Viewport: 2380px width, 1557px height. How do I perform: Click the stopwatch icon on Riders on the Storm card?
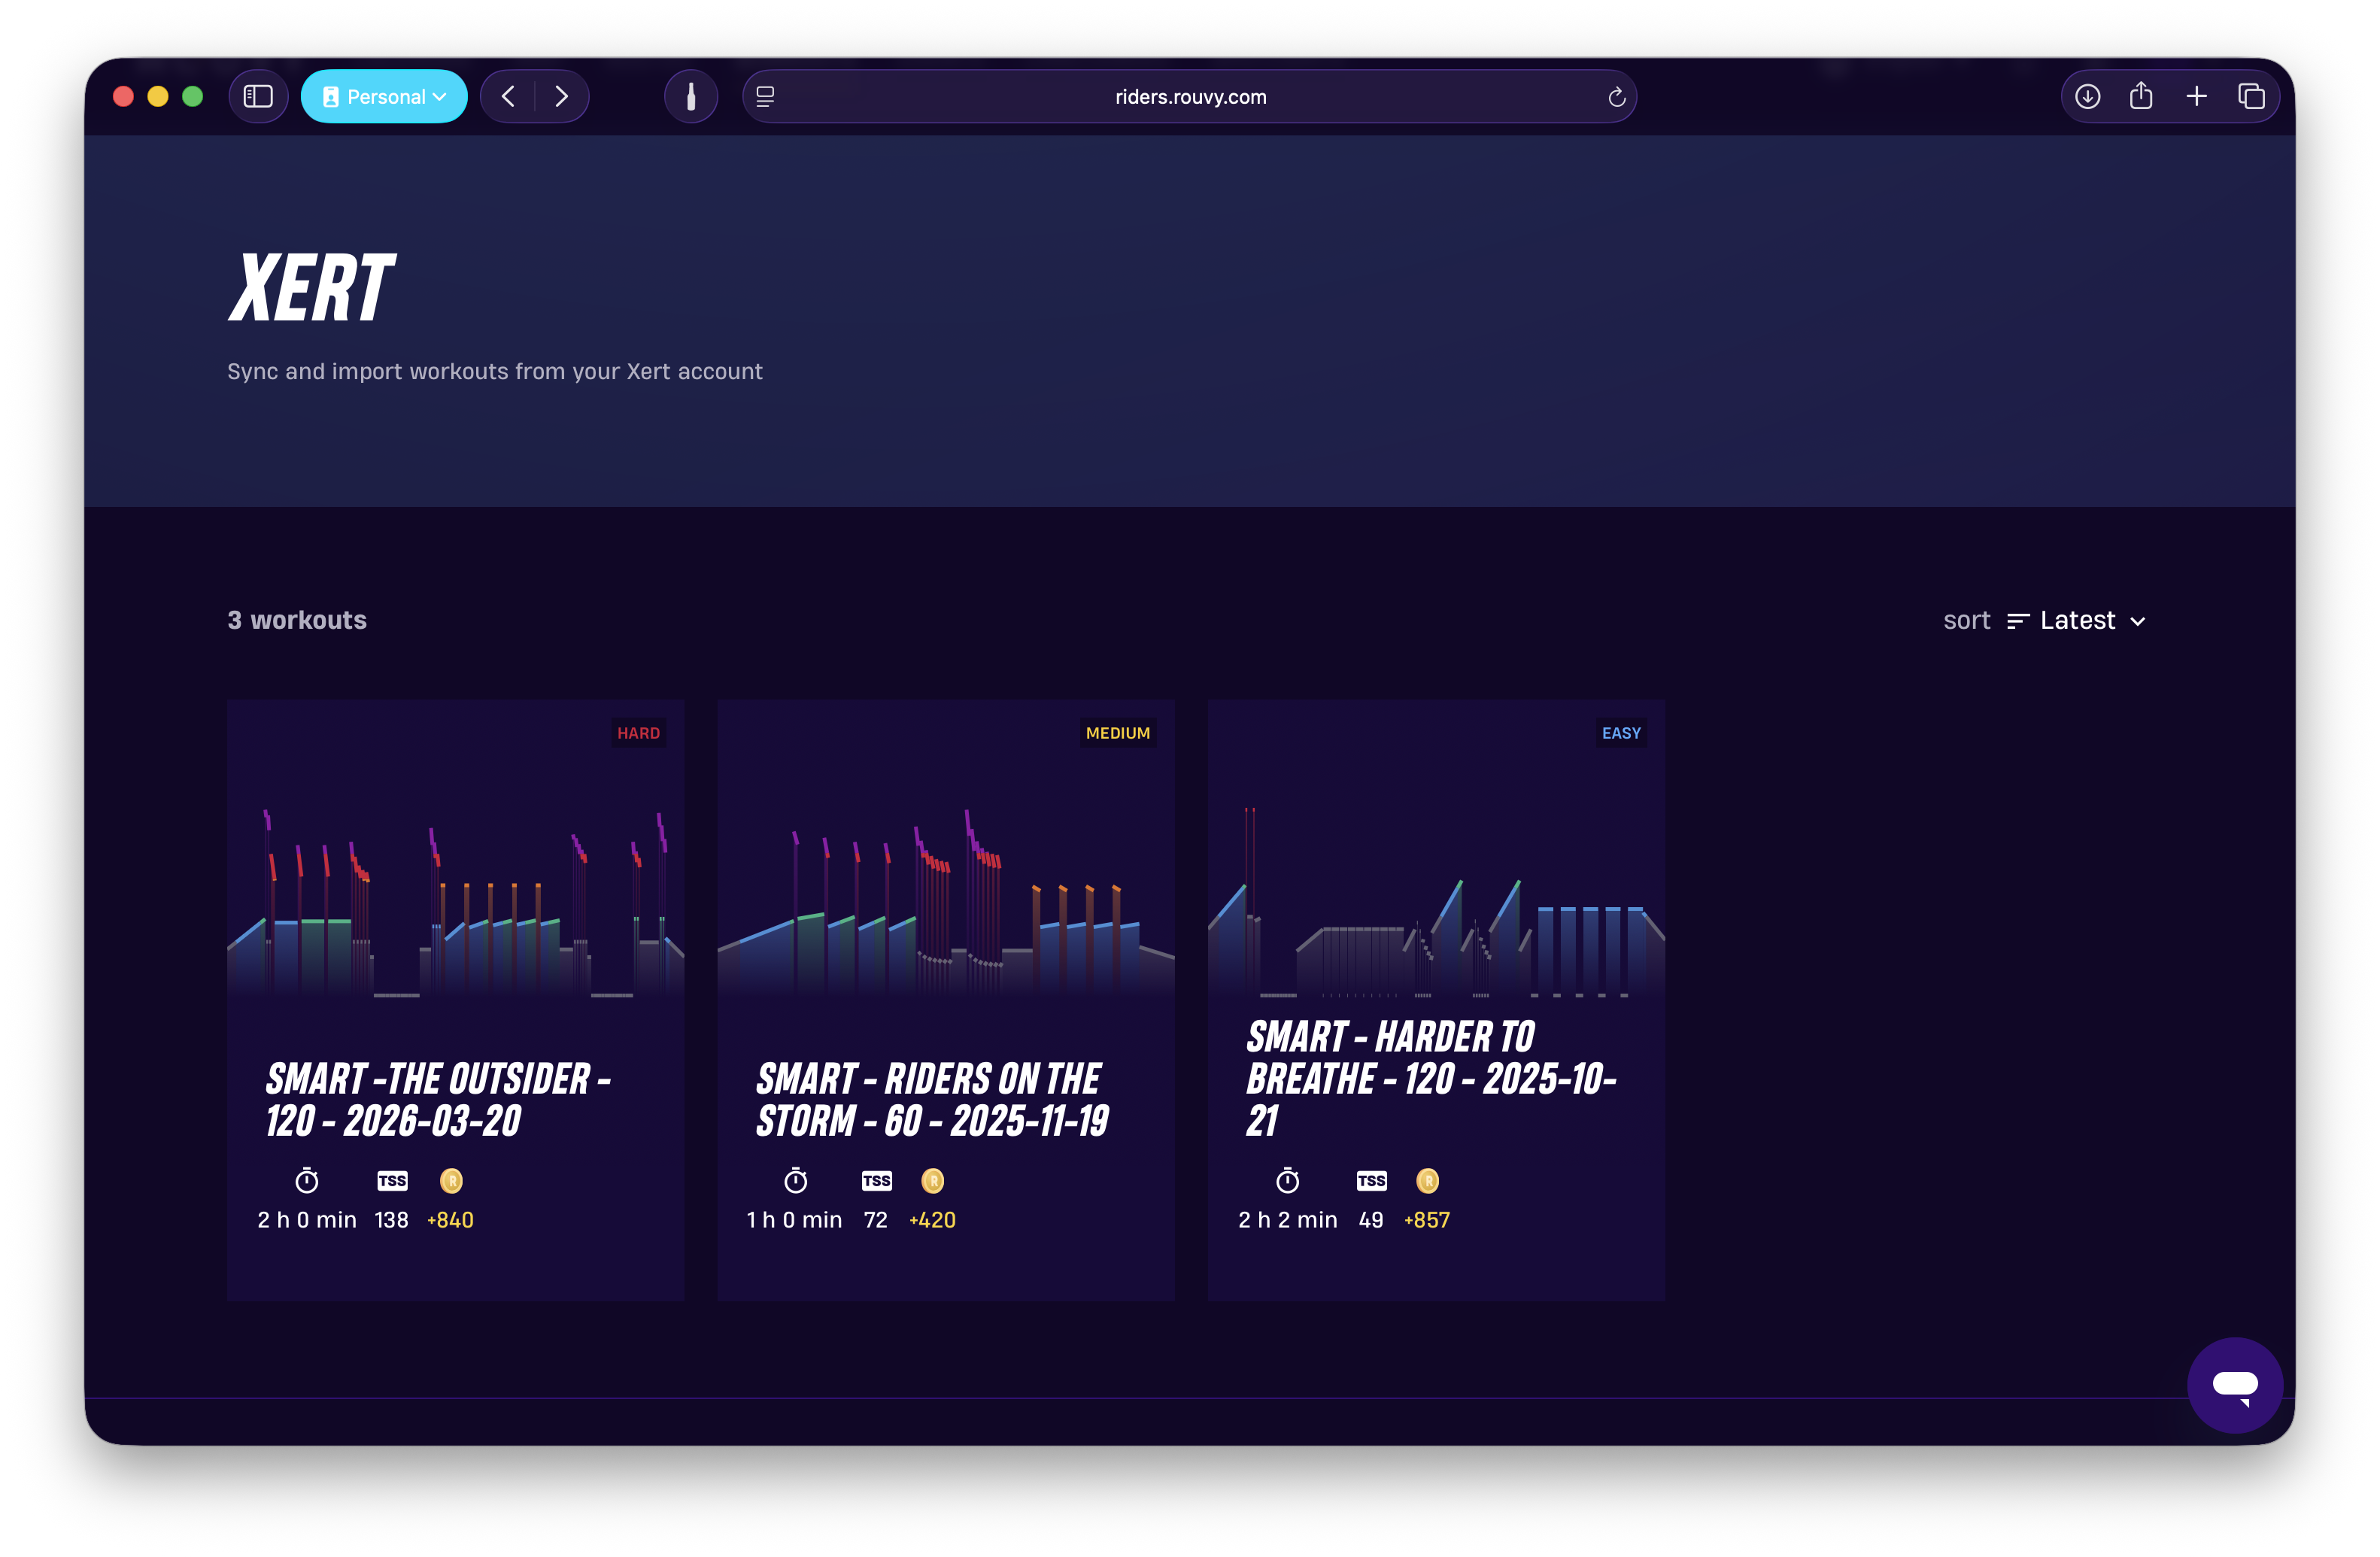[796, 1181]
